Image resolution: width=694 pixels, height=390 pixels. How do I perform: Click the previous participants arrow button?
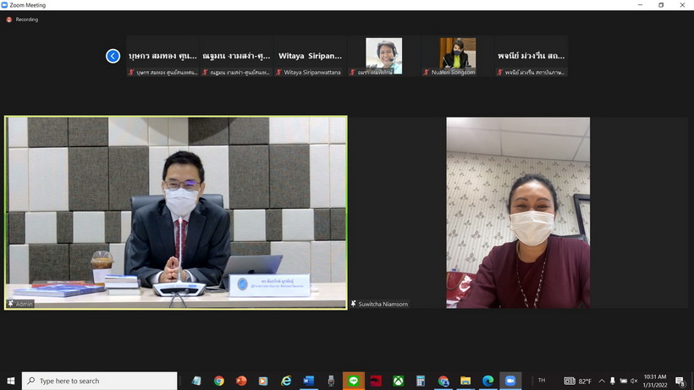113,56
